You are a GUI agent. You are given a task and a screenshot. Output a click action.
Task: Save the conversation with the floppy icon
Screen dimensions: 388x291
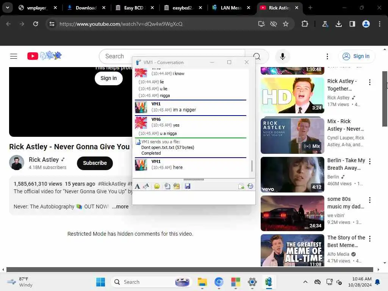coord(188,186)
